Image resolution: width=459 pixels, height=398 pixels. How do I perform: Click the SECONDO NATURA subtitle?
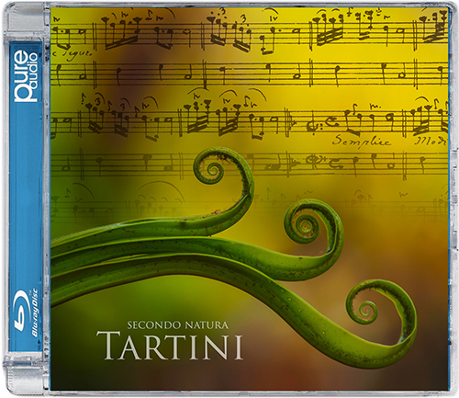tap(177, 325)
